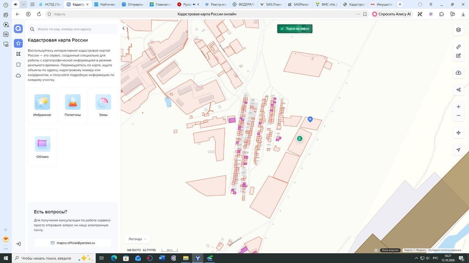Open a new browser tab with plus
Screen dimensions: 469x263
point(400,4)
